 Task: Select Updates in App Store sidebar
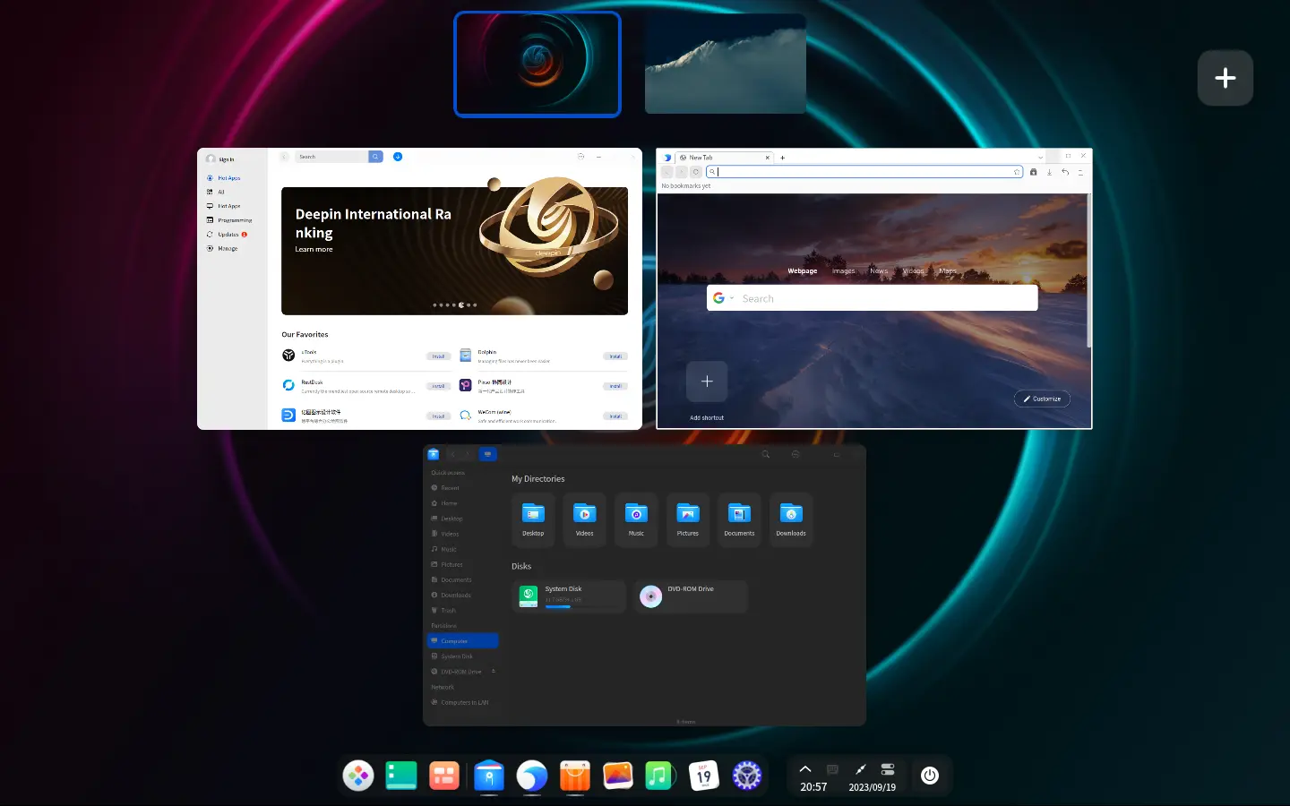pos(228,235)
